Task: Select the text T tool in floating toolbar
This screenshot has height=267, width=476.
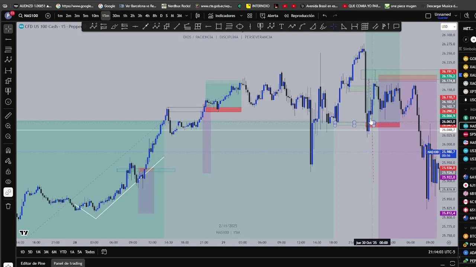Action: 282,26
